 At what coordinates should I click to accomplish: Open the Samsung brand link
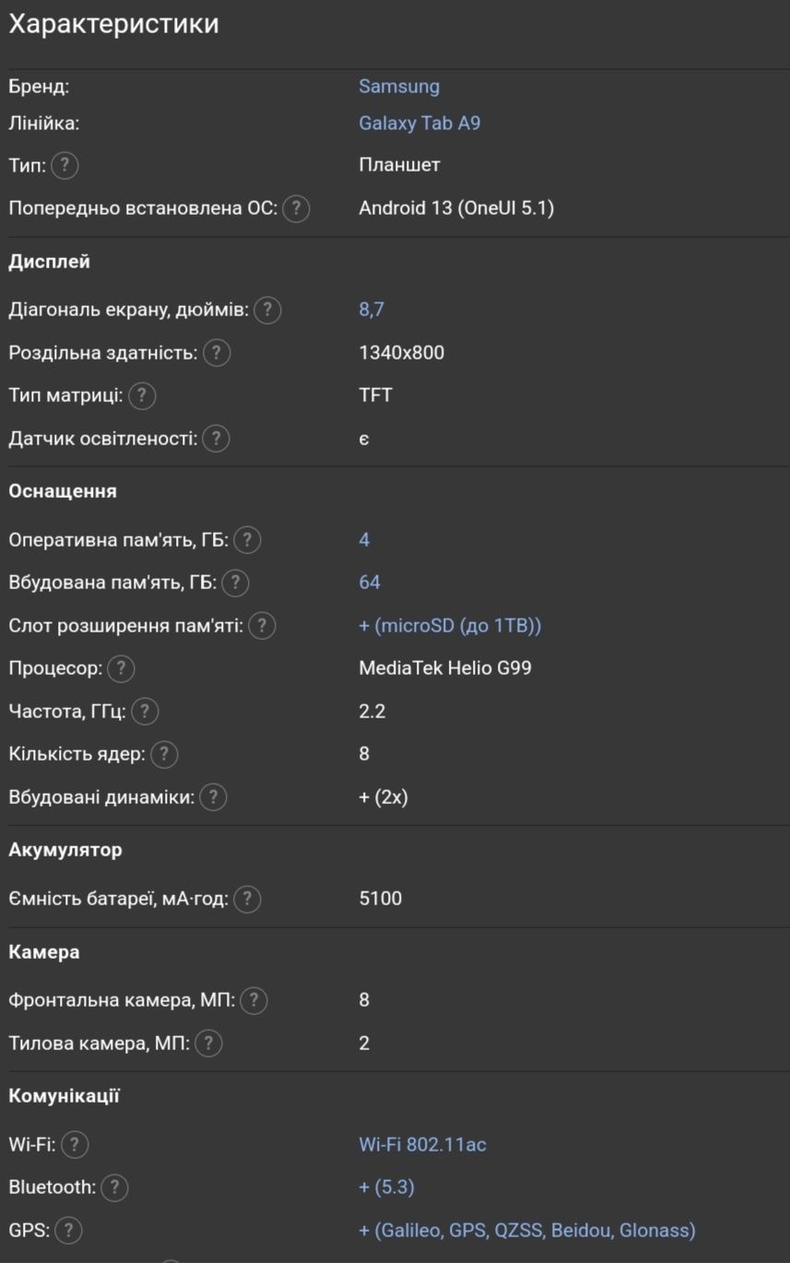coord(399,87)
